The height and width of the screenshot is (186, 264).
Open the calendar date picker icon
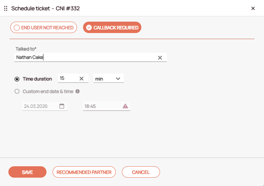pyautogui.click(x=62, y=106)
